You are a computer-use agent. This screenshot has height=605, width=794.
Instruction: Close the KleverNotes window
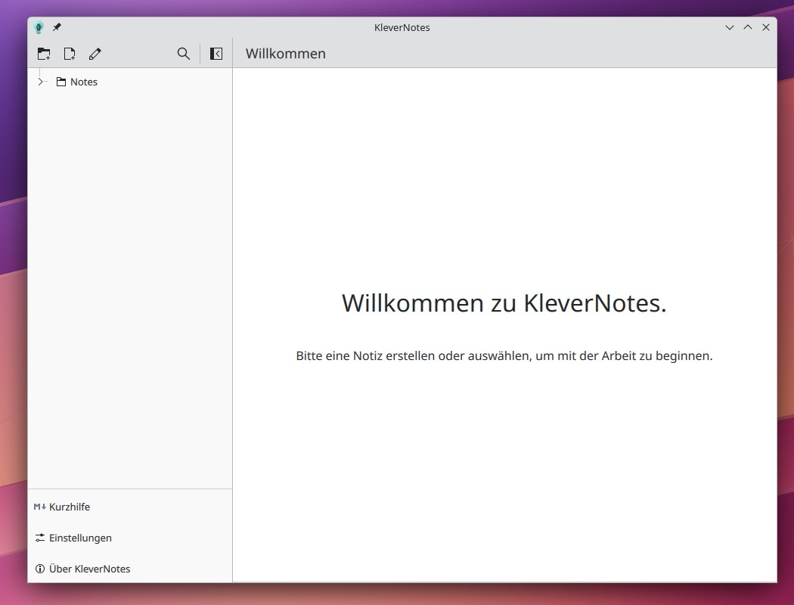coord(766,27)
